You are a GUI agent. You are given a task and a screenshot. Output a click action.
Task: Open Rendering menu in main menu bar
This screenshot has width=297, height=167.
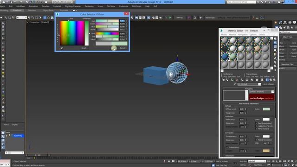[x=89, y=6]
